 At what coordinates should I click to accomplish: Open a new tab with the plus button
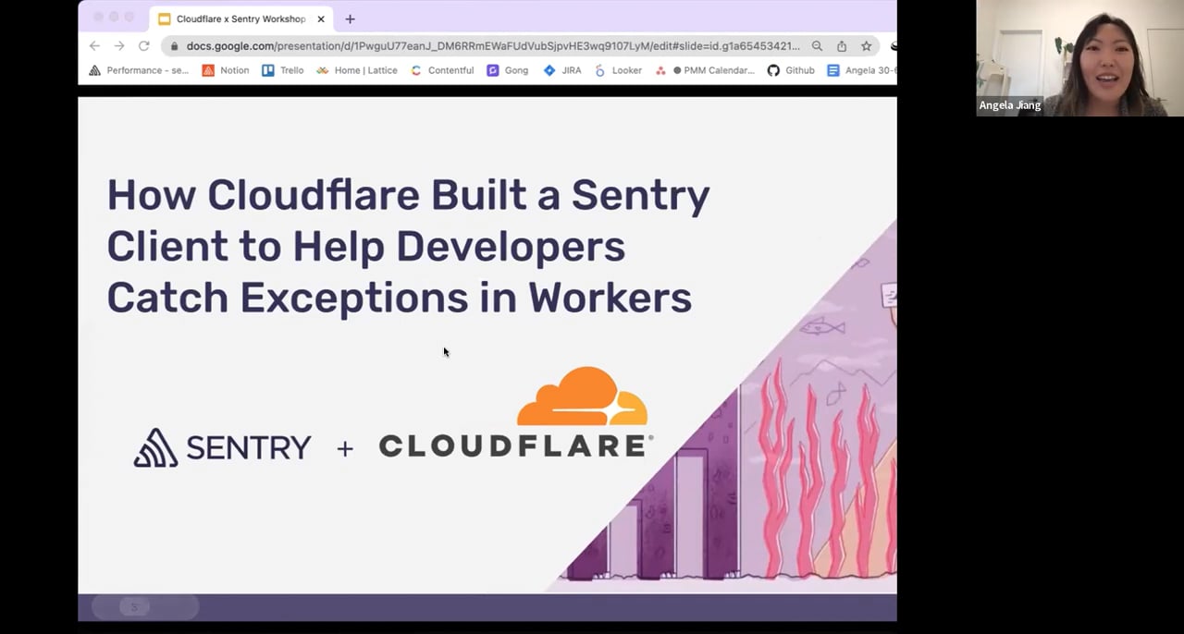click(x=350, y=18)
